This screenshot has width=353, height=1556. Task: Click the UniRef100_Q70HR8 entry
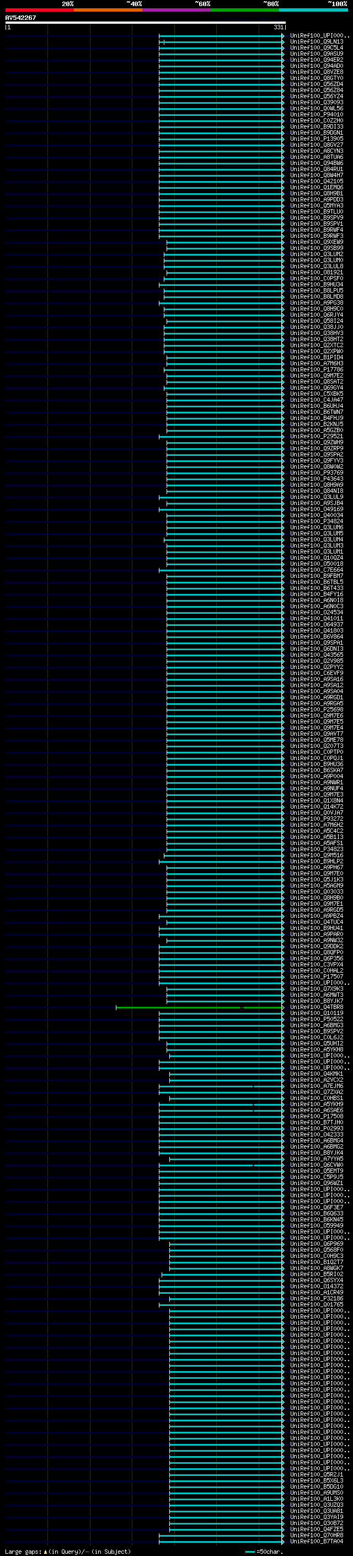pos(317,1535)
